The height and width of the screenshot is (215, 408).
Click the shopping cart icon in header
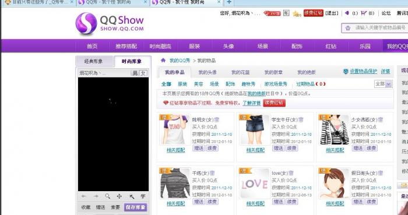tap(364, 13)
